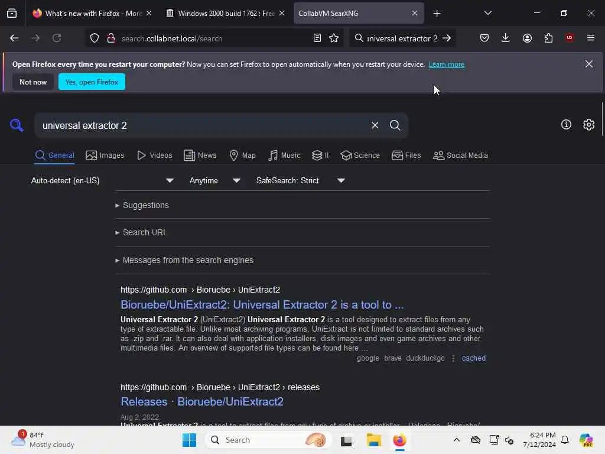Viewport: 605px width, 454px height.
Task: Go back to previous page
Action: [14, 38]
